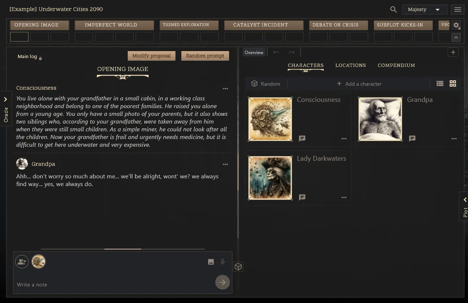The image size is (468, 303).
Task: Open more options on Lady Darkwaters card
Action: (x=344, y=198)
